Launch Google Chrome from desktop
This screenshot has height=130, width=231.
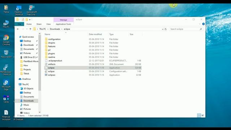point(6,40)
